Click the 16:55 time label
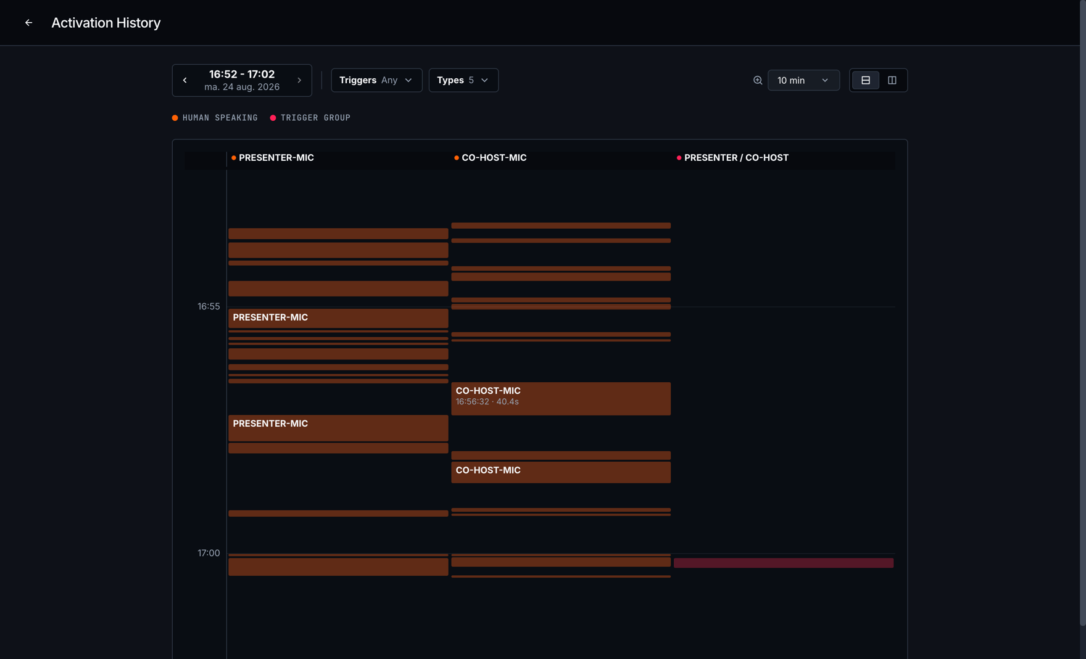The image size is (1086, 659). [209, 306]
